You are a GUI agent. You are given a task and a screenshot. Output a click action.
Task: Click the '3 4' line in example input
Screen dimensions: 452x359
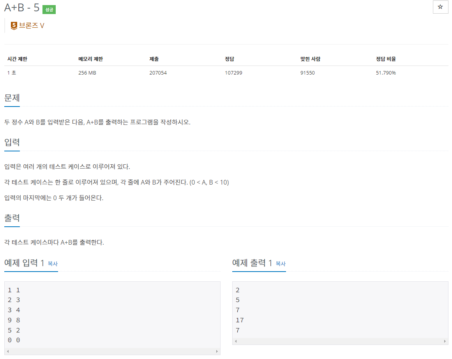[14, 310]
